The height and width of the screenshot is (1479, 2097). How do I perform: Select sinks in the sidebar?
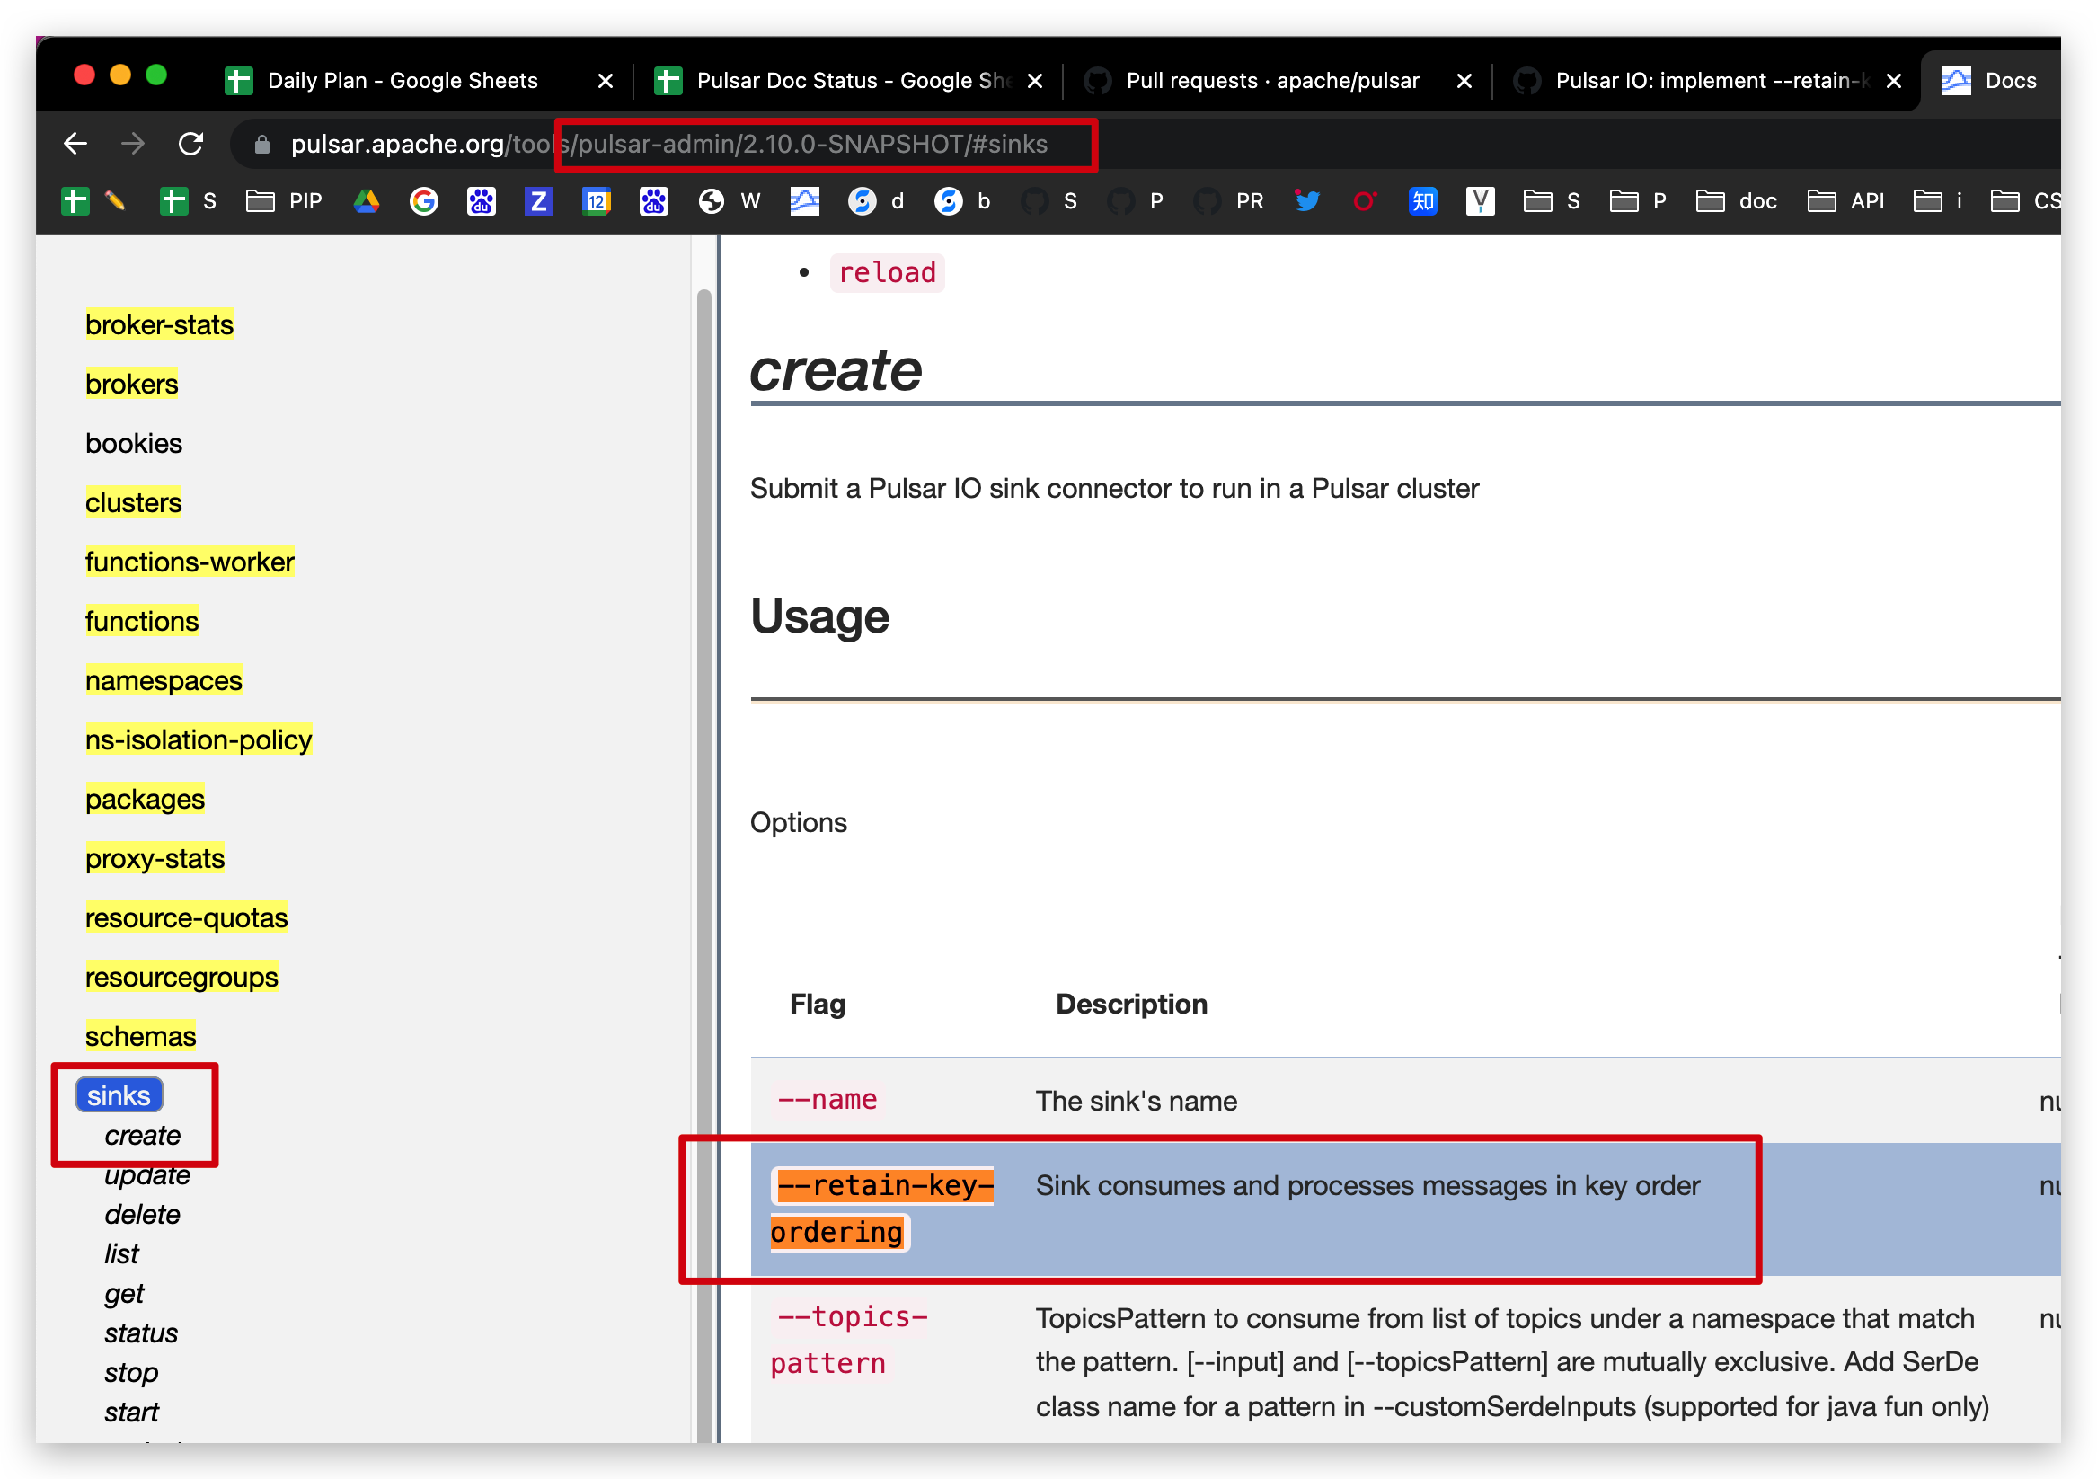(x=119, y=1094)
